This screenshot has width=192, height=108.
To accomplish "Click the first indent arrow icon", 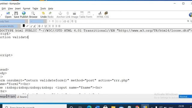I will [65, 21].
